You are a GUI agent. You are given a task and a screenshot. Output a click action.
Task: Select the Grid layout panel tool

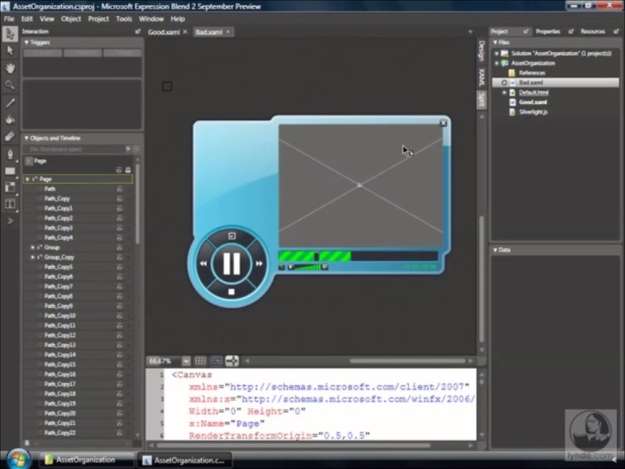pos(10,188)
